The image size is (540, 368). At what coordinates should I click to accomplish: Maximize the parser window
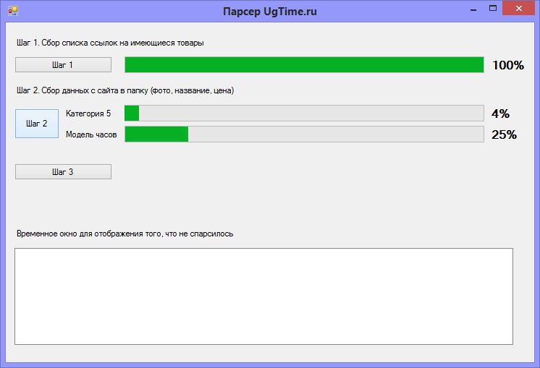click(x=493, y=8)
